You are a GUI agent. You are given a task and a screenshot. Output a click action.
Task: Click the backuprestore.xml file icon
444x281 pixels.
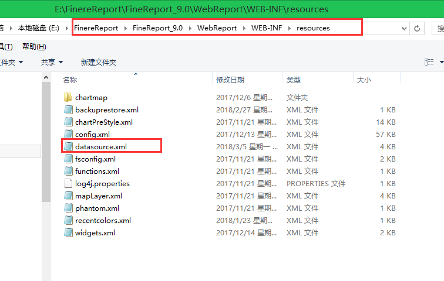tap(68, 109)
